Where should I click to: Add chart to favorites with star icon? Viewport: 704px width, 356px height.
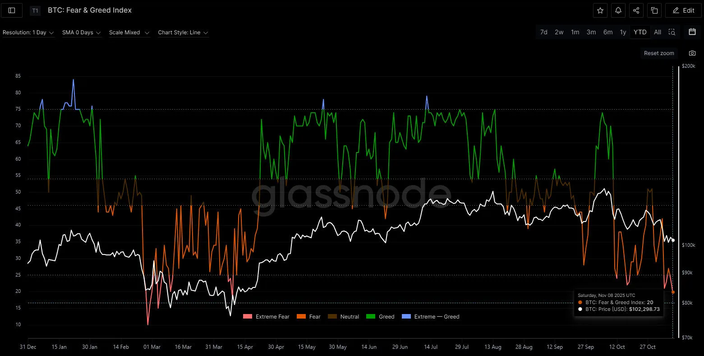tap(600, 10)
